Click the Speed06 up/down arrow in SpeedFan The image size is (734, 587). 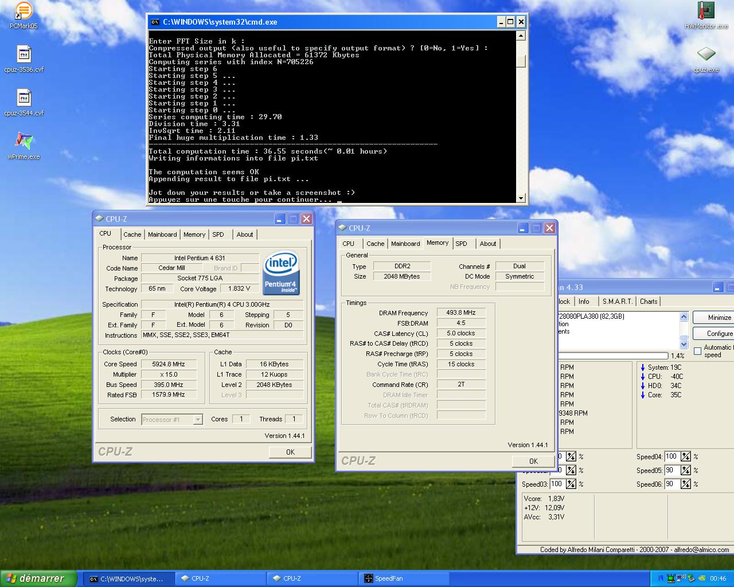point(686,484)
